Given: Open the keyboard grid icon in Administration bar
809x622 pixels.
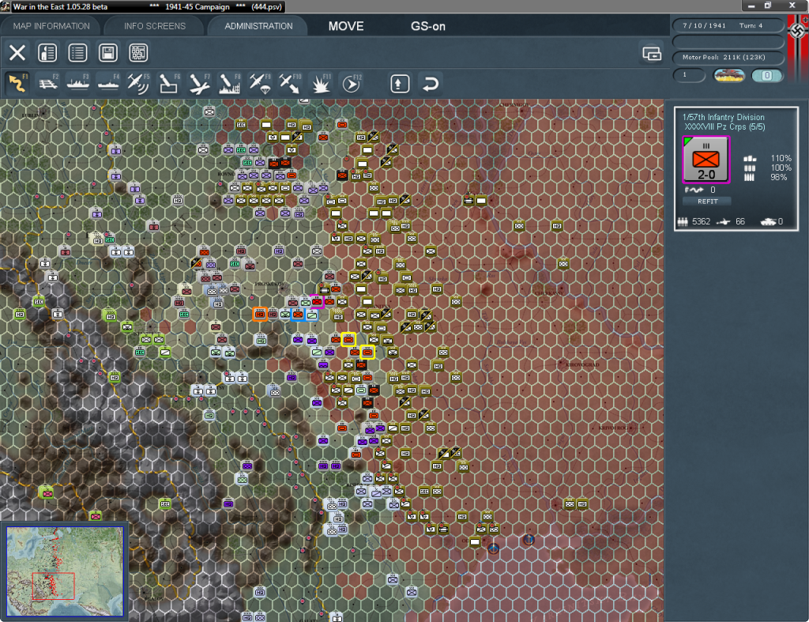Looking at the screenshot, I should tap(138, 53).
